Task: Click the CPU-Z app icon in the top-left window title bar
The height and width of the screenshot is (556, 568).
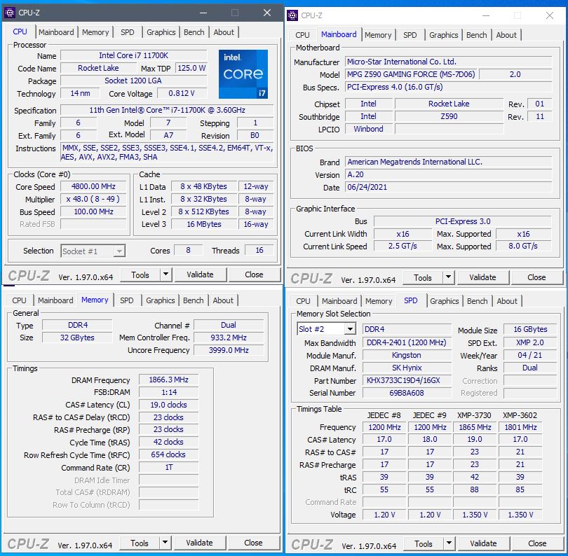Action: (10, 13)
